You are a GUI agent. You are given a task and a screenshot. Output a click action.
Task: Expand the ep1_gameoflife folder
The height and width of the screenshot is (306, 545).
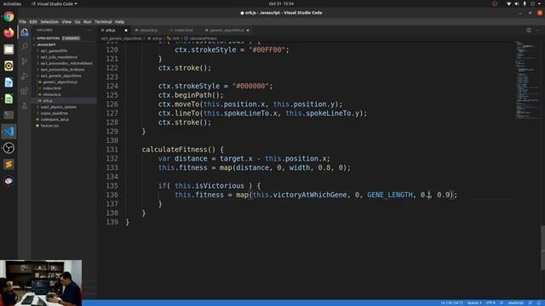click(x=54, y=51)
